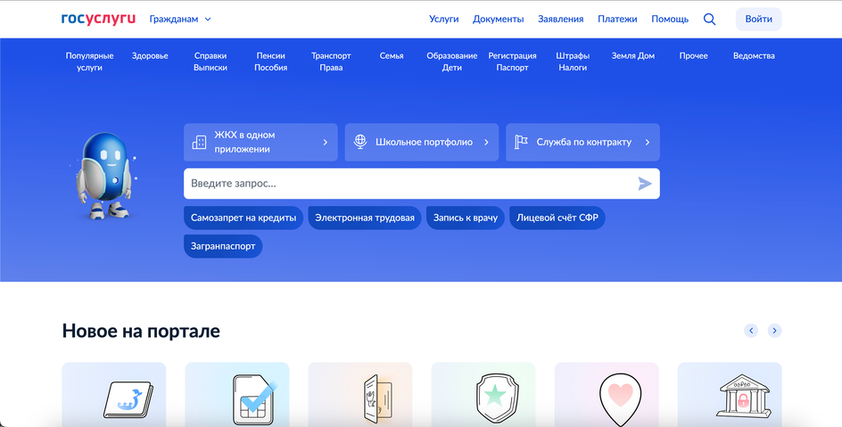Click Самозапрет на кредиты chip
The height and width of the screenshot is (427, 842).
(x=244, y=218)
